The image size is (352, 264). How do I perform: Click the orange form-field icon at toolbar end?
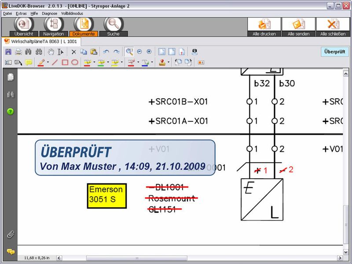coord(201,62)
